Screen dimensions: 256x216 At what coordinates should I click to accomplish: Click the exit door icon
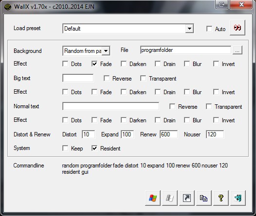pyautogui.click(x=238, y=198)
